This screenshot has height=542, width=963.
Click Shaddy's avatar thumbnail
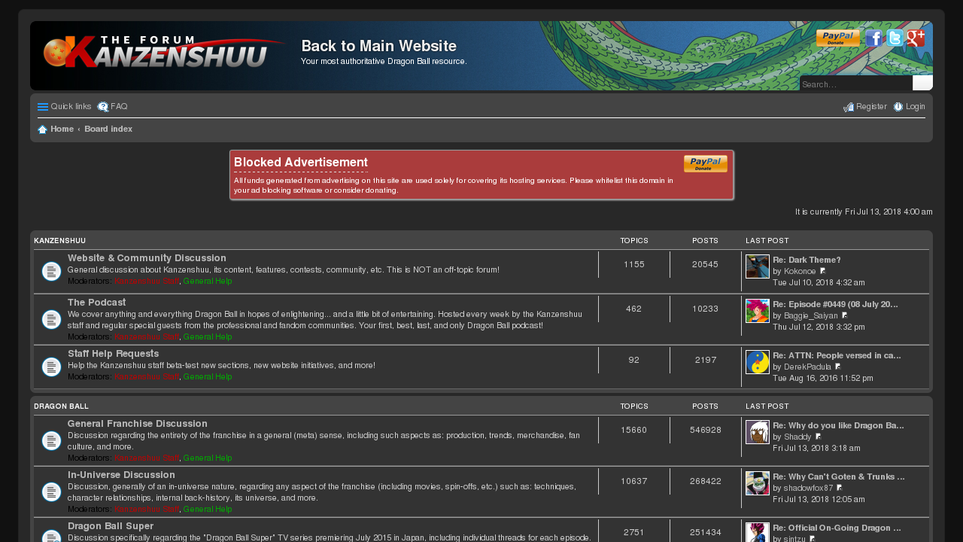point(758,432)
